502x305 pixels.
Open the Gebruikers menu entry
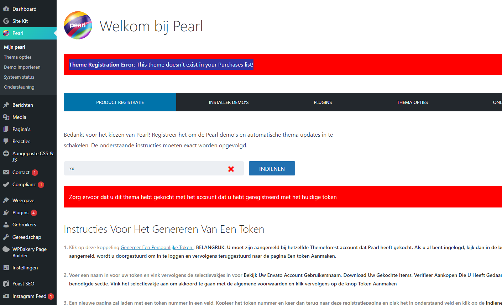(x=24, y=225)
